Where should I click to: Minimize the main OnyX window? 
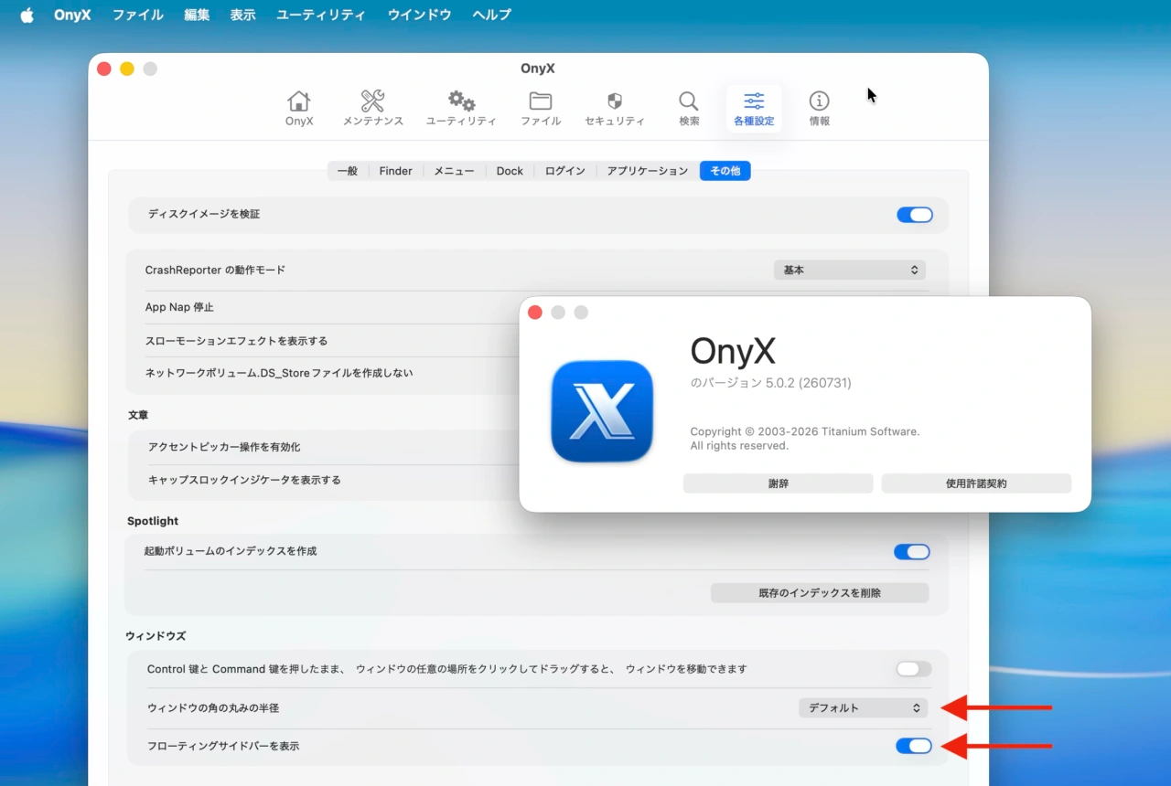(127, 69)
